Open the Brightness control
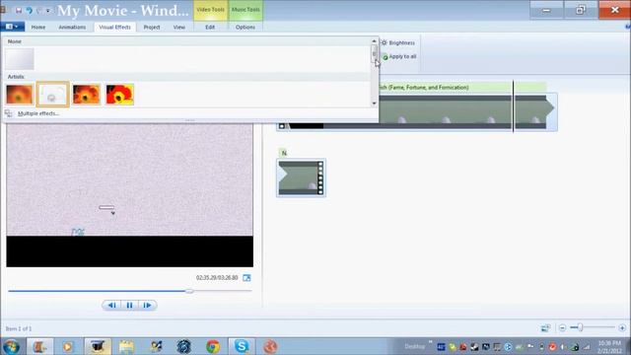This screenshot has width=631, height=355. 397,42
